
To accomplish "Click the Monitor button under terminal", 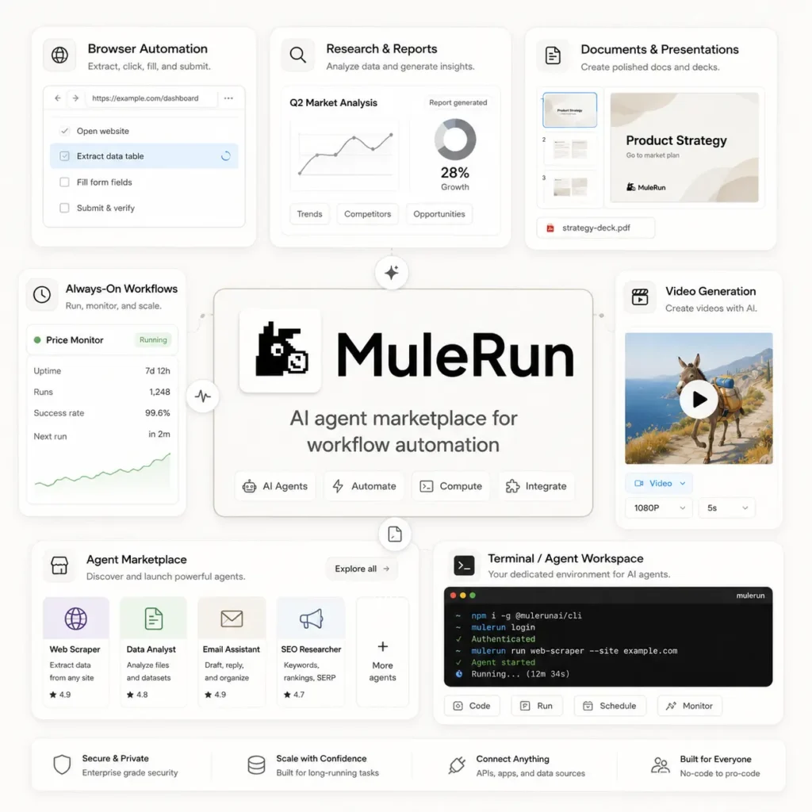I will click(x=689, y=706).
